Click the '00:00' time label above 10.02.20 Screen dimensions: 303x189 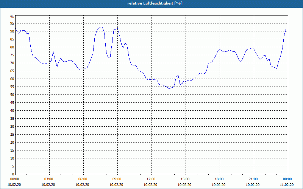coord(14,179)
